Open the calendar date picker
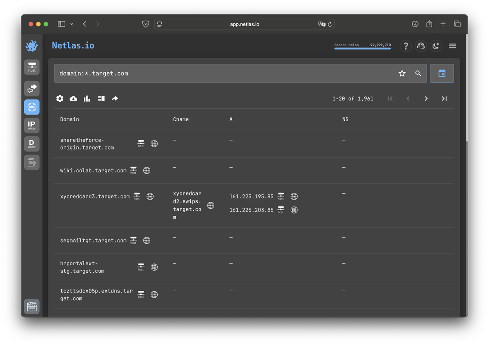Screen dimensions: 489x345 tap(442, 73)
